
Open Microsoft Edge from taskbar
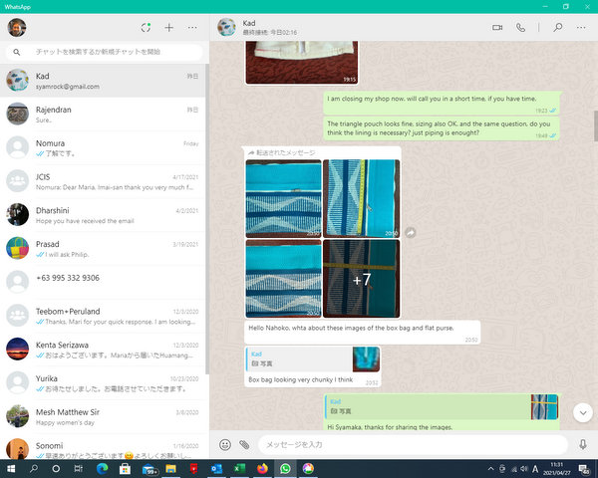click(102, 469)
